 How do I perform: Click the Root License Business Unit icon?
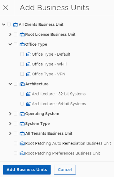pos(22,35)
